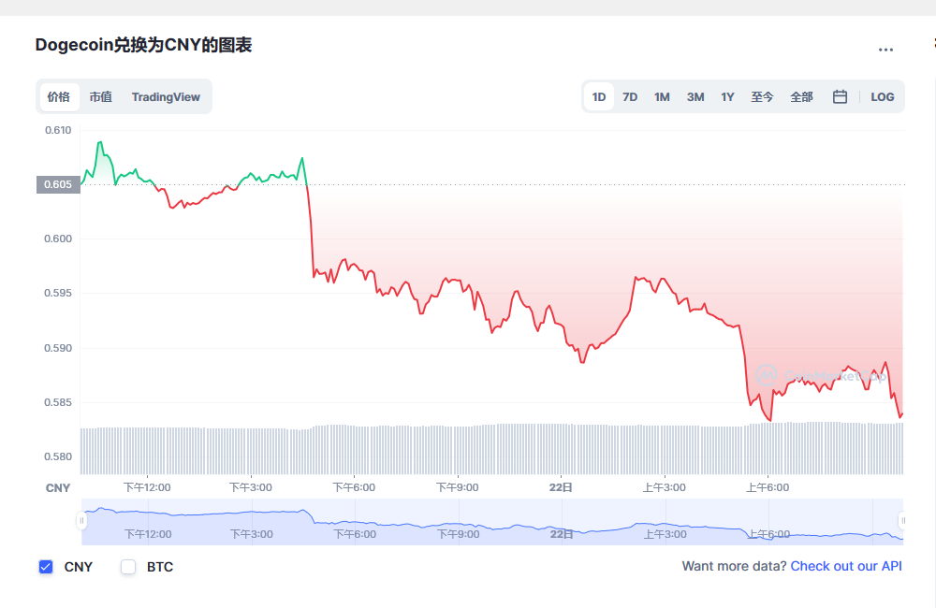
Task: Select the 1D time range
Action: (x=599, y=96)
